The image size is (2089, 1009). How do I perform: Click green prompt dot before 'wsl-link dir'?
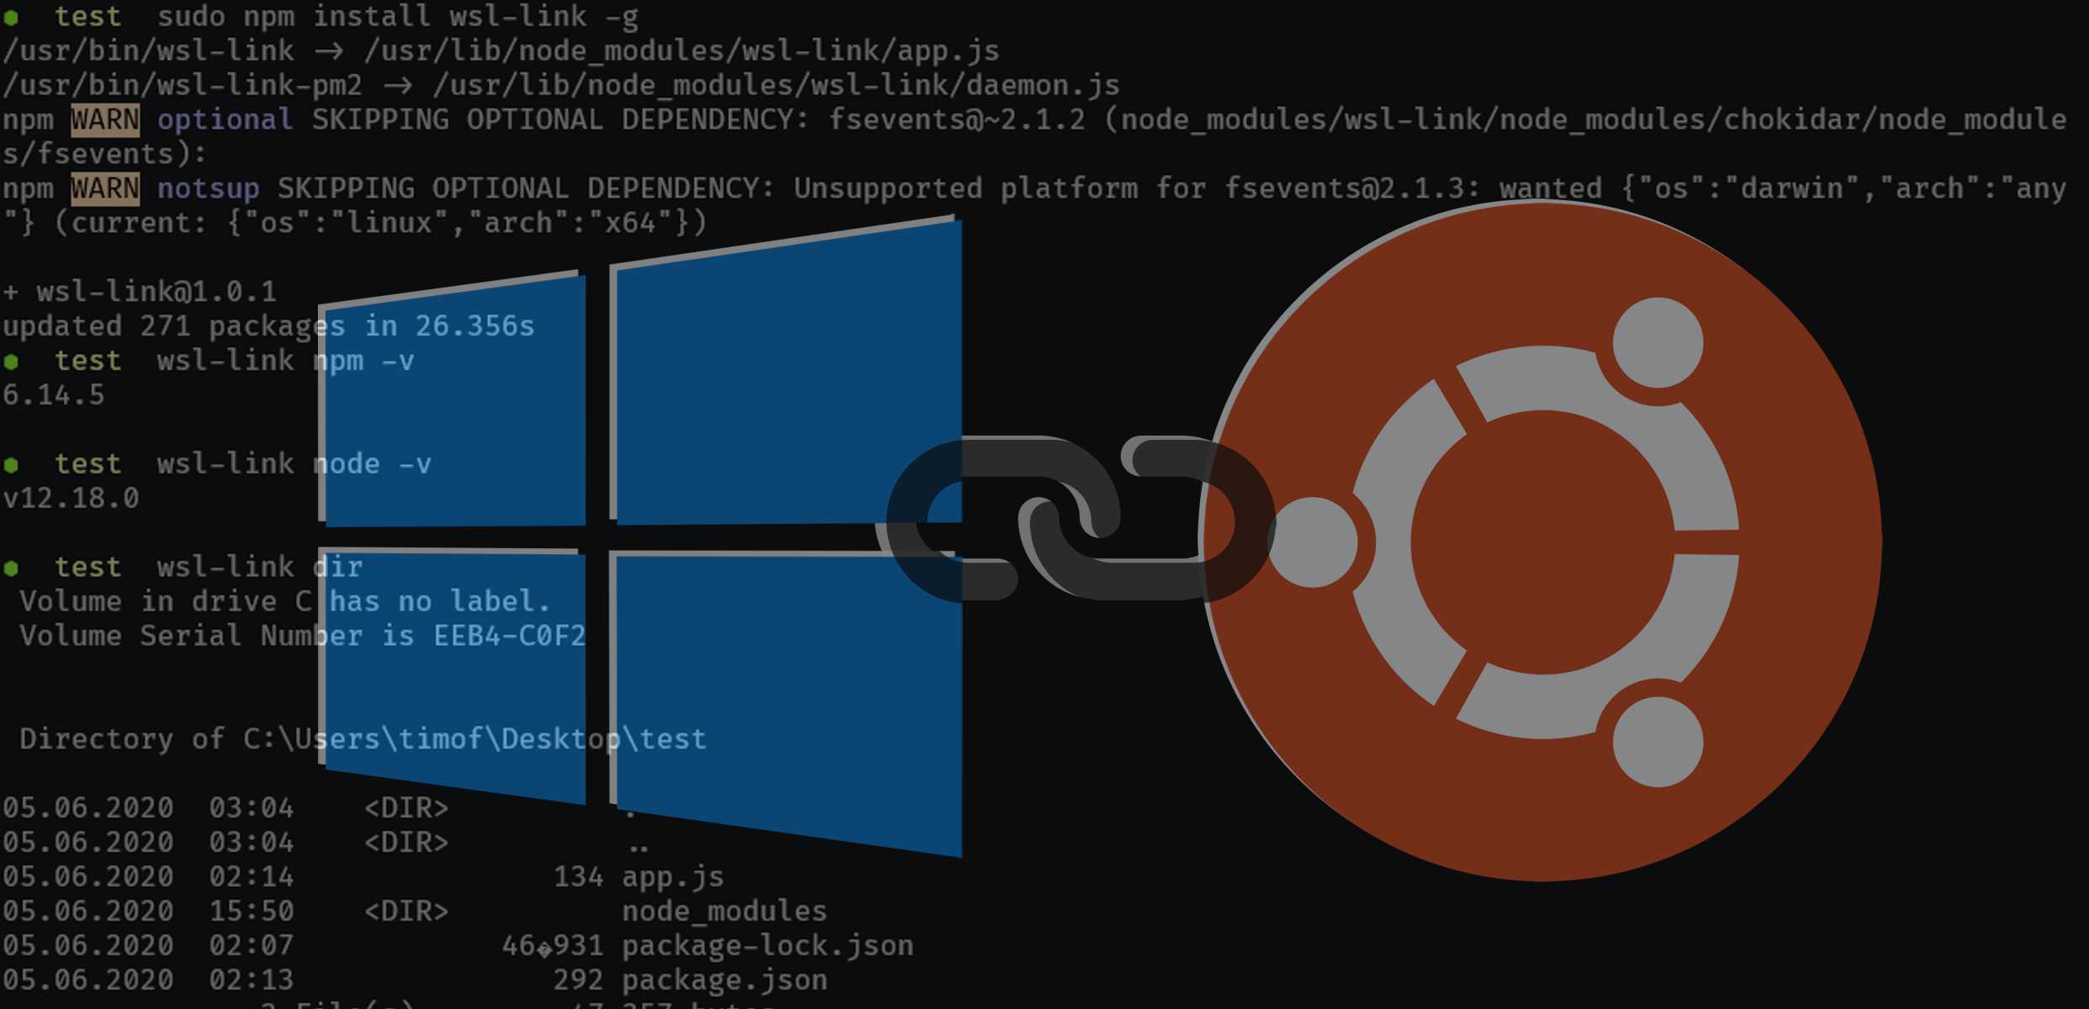pos(11,568)
